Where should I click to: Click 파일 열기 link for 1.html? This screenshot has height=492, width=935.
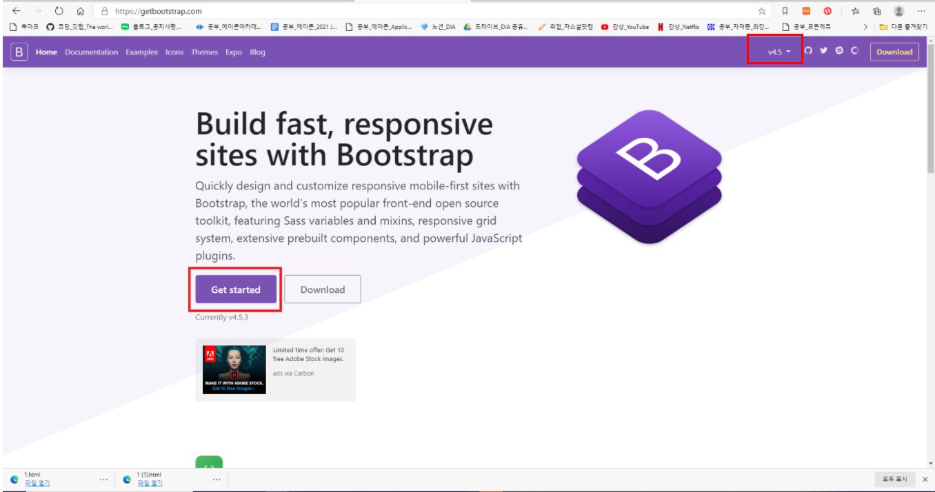coord(37,483)
